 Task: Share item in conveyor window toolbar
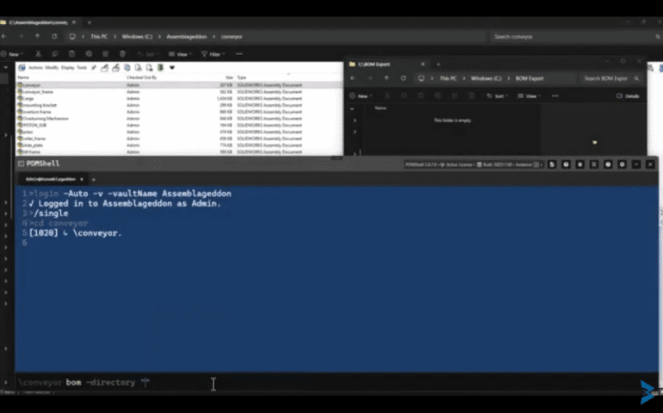(x=106, y=54)
